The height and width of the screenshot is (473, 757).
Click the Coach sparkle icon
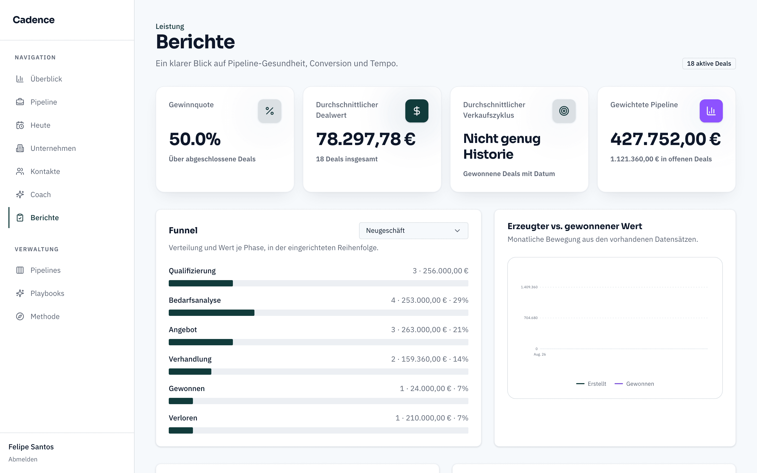[20, 194]
